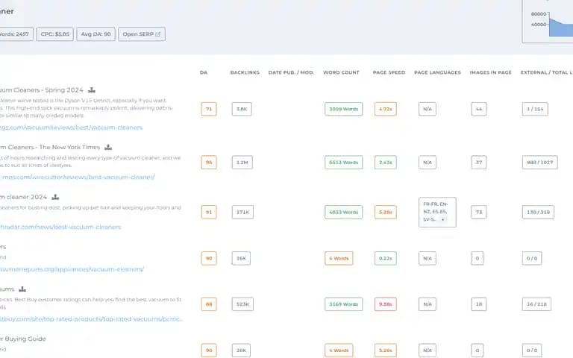Click the images count 44

tap(479, 109)
